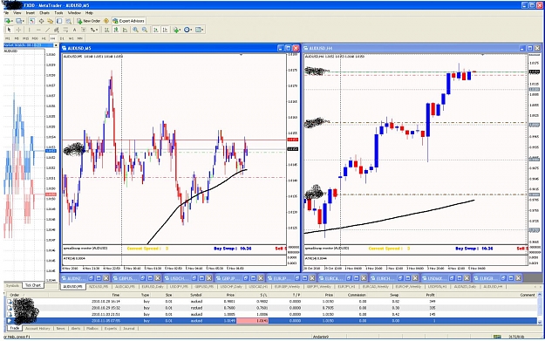Expand the Profiles dropdown arrow

point(24,21)
